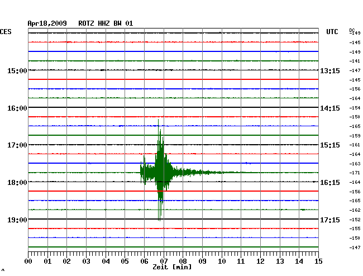Click the DC offset value -161
The width and height of the screenshot is (363, 276).
(x=355, y=145)
